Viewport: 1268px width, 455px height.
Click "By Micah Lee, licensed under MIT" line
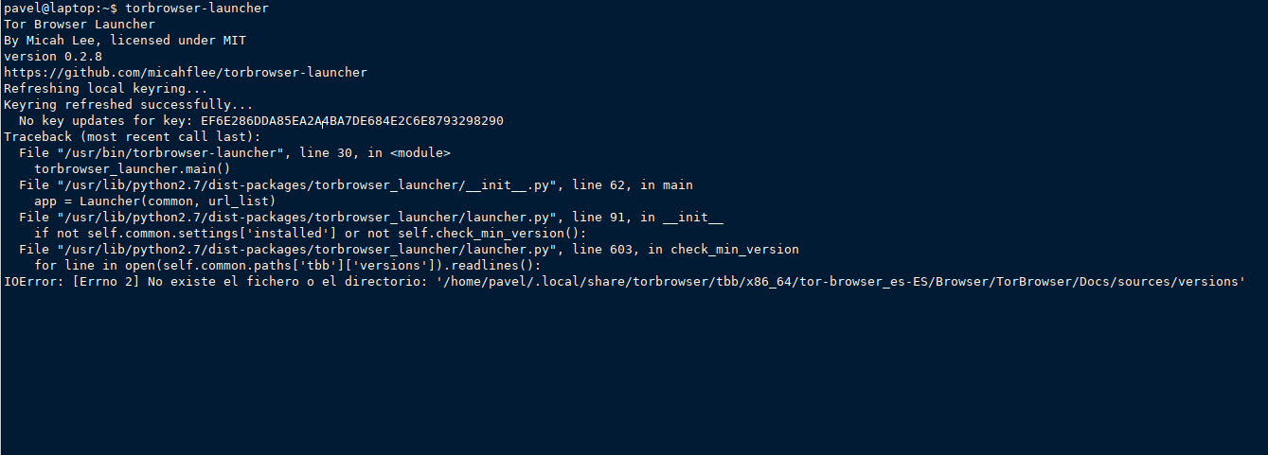point(125,40)
